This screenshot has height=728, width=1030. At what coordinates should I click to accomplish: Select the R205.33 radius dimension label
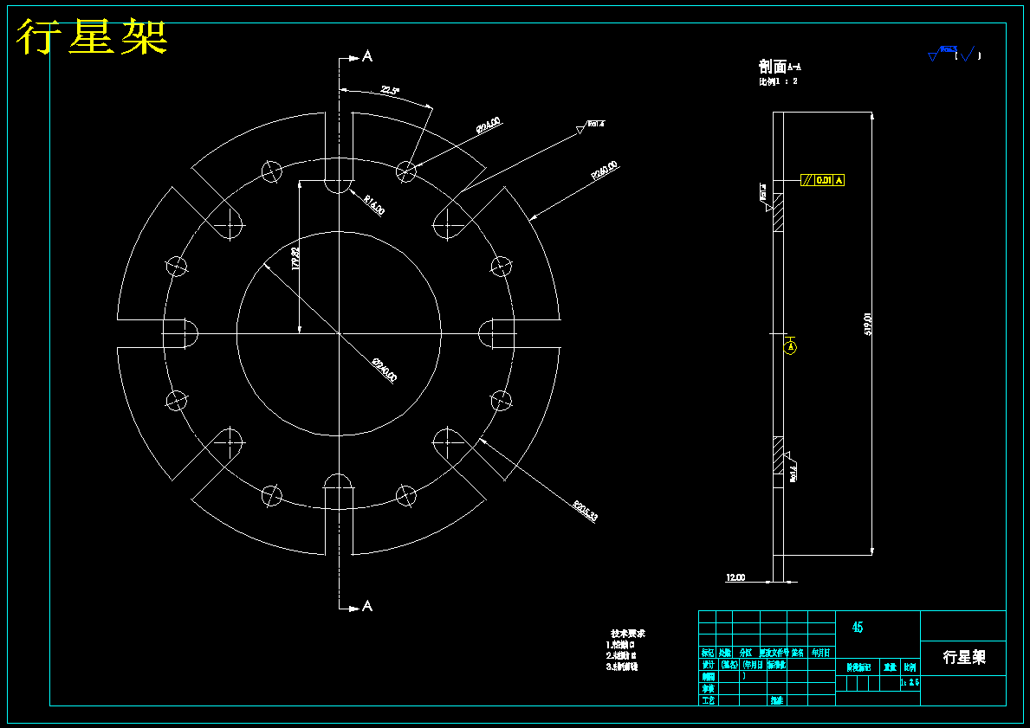[x=586, y=512]
